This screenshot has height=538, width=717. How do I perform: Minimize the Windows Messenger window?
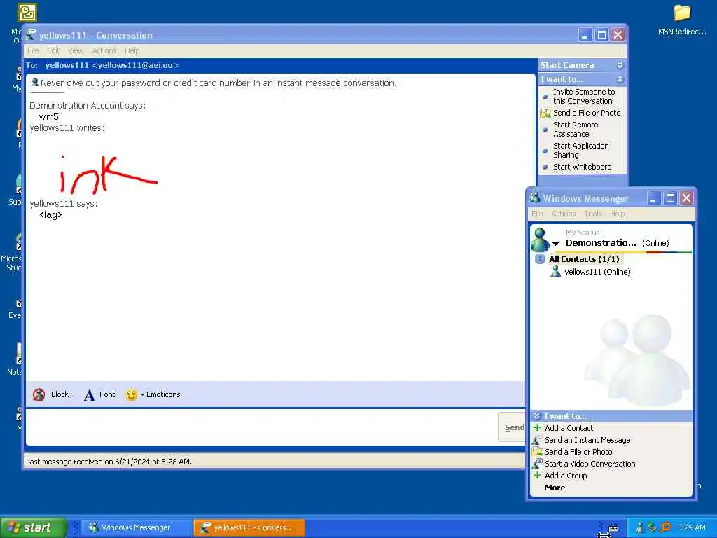[x=653, y=198]
